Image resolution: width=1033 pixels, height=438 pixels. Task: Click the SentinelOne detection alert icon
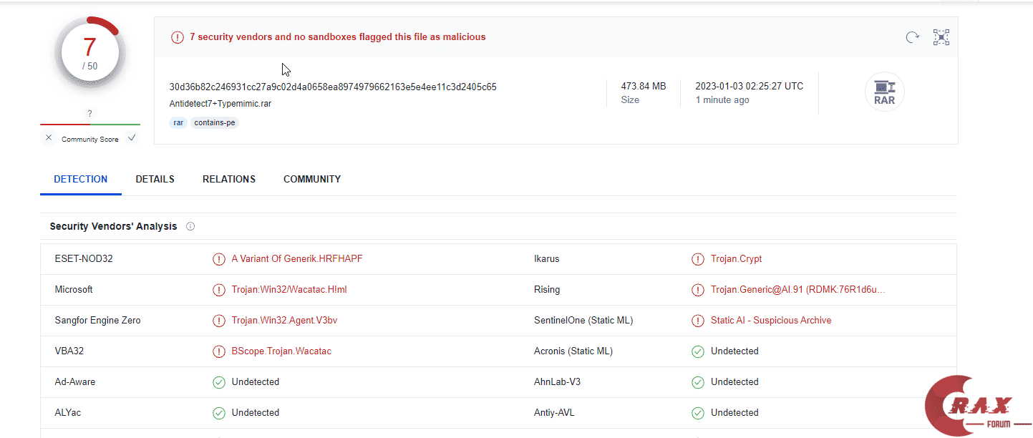pos(698,321)
